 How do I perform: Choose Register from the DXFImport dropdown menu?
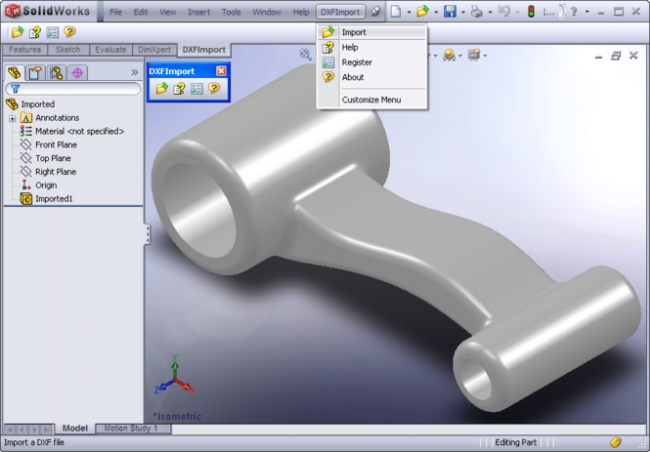pos(371,62)
